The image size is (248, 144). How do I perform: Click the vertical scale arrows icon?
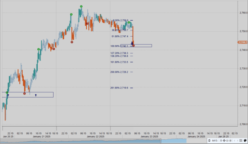pos(221,140)
